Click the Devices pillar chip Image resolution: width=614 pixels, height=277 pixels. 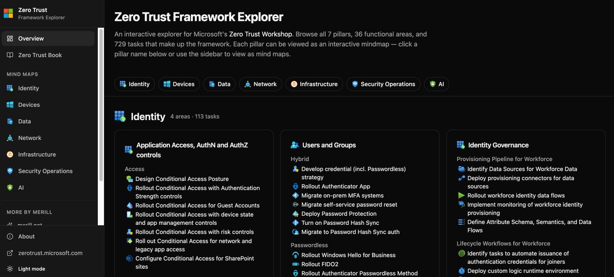point(179,84)
